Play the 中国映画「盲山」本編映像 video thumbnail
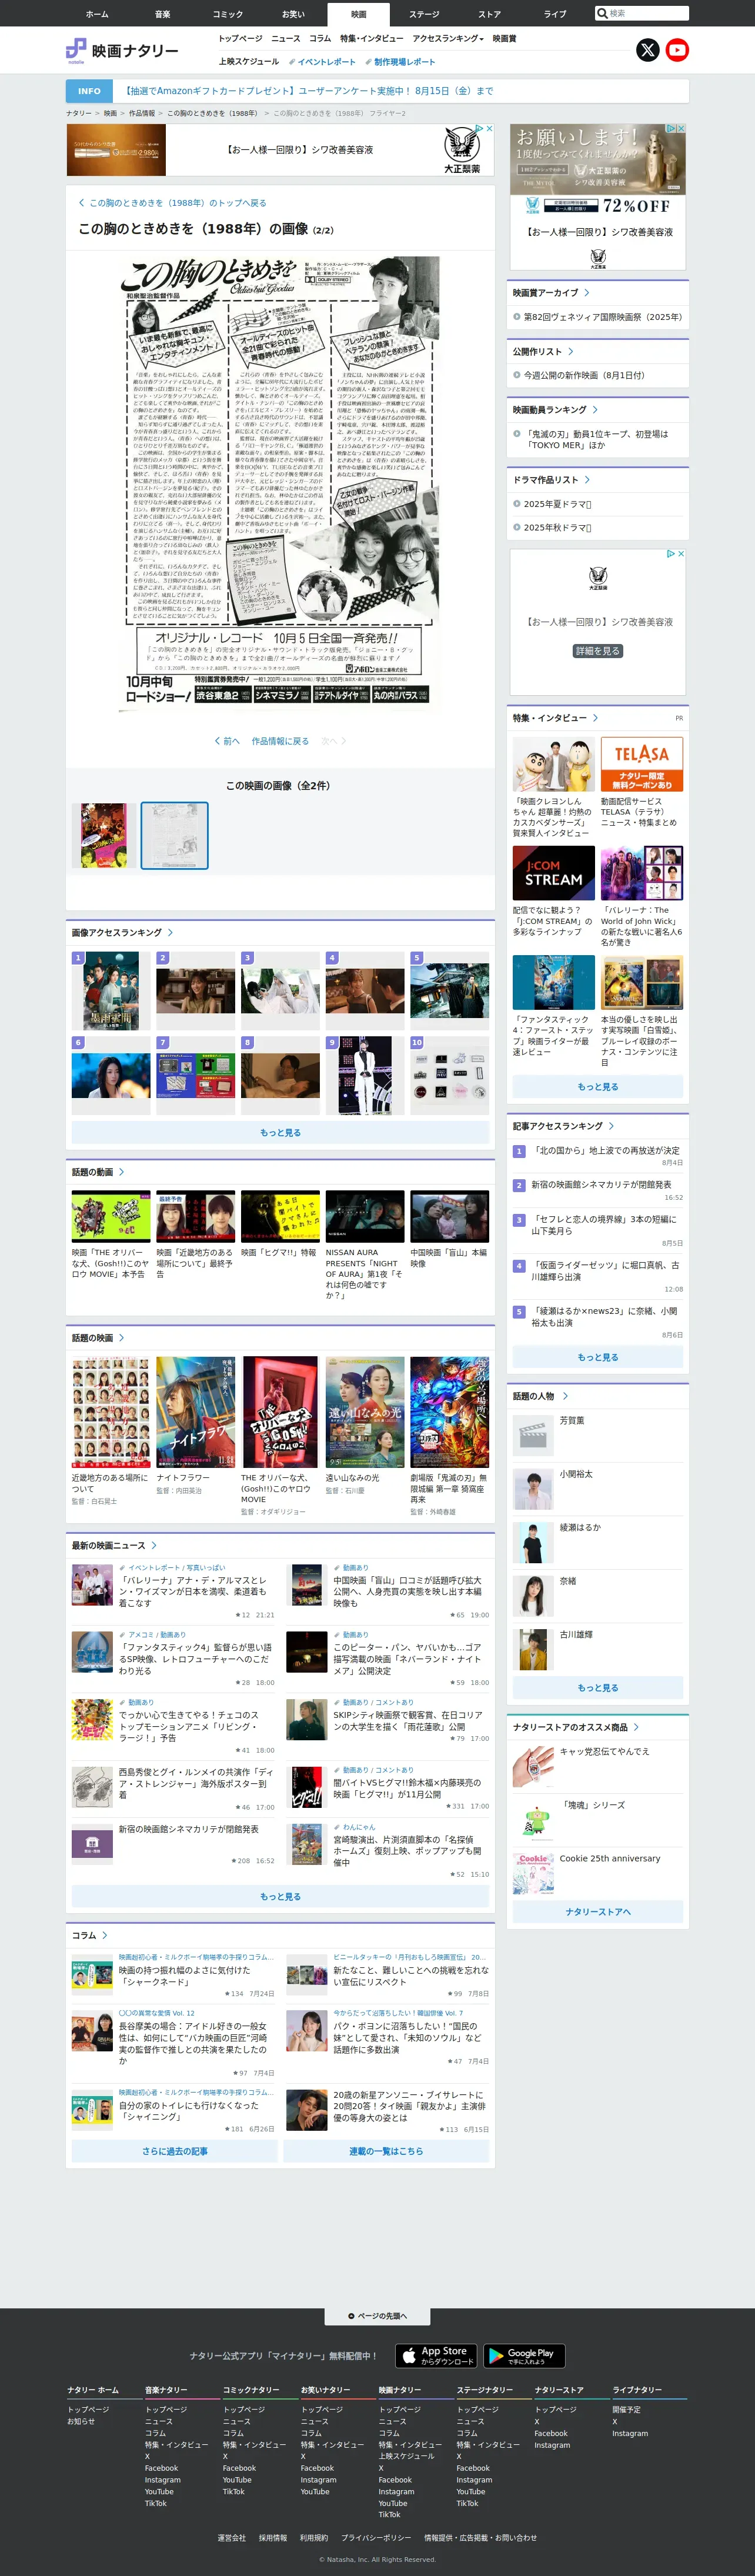 pyautogui.click(x=450, y=1216)
